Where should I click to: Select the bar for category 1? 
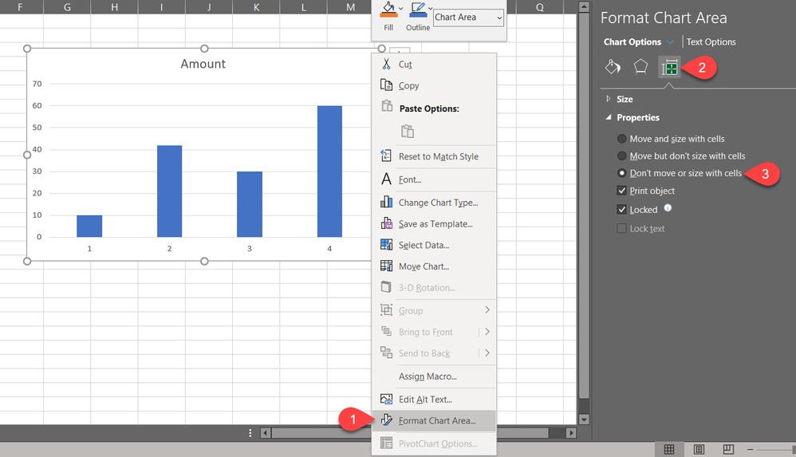(89, 226)
